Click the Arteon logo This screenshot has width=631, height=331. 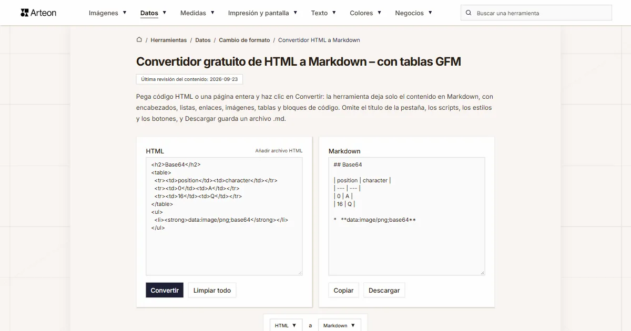pyautogui.click(x=38, y=13)
